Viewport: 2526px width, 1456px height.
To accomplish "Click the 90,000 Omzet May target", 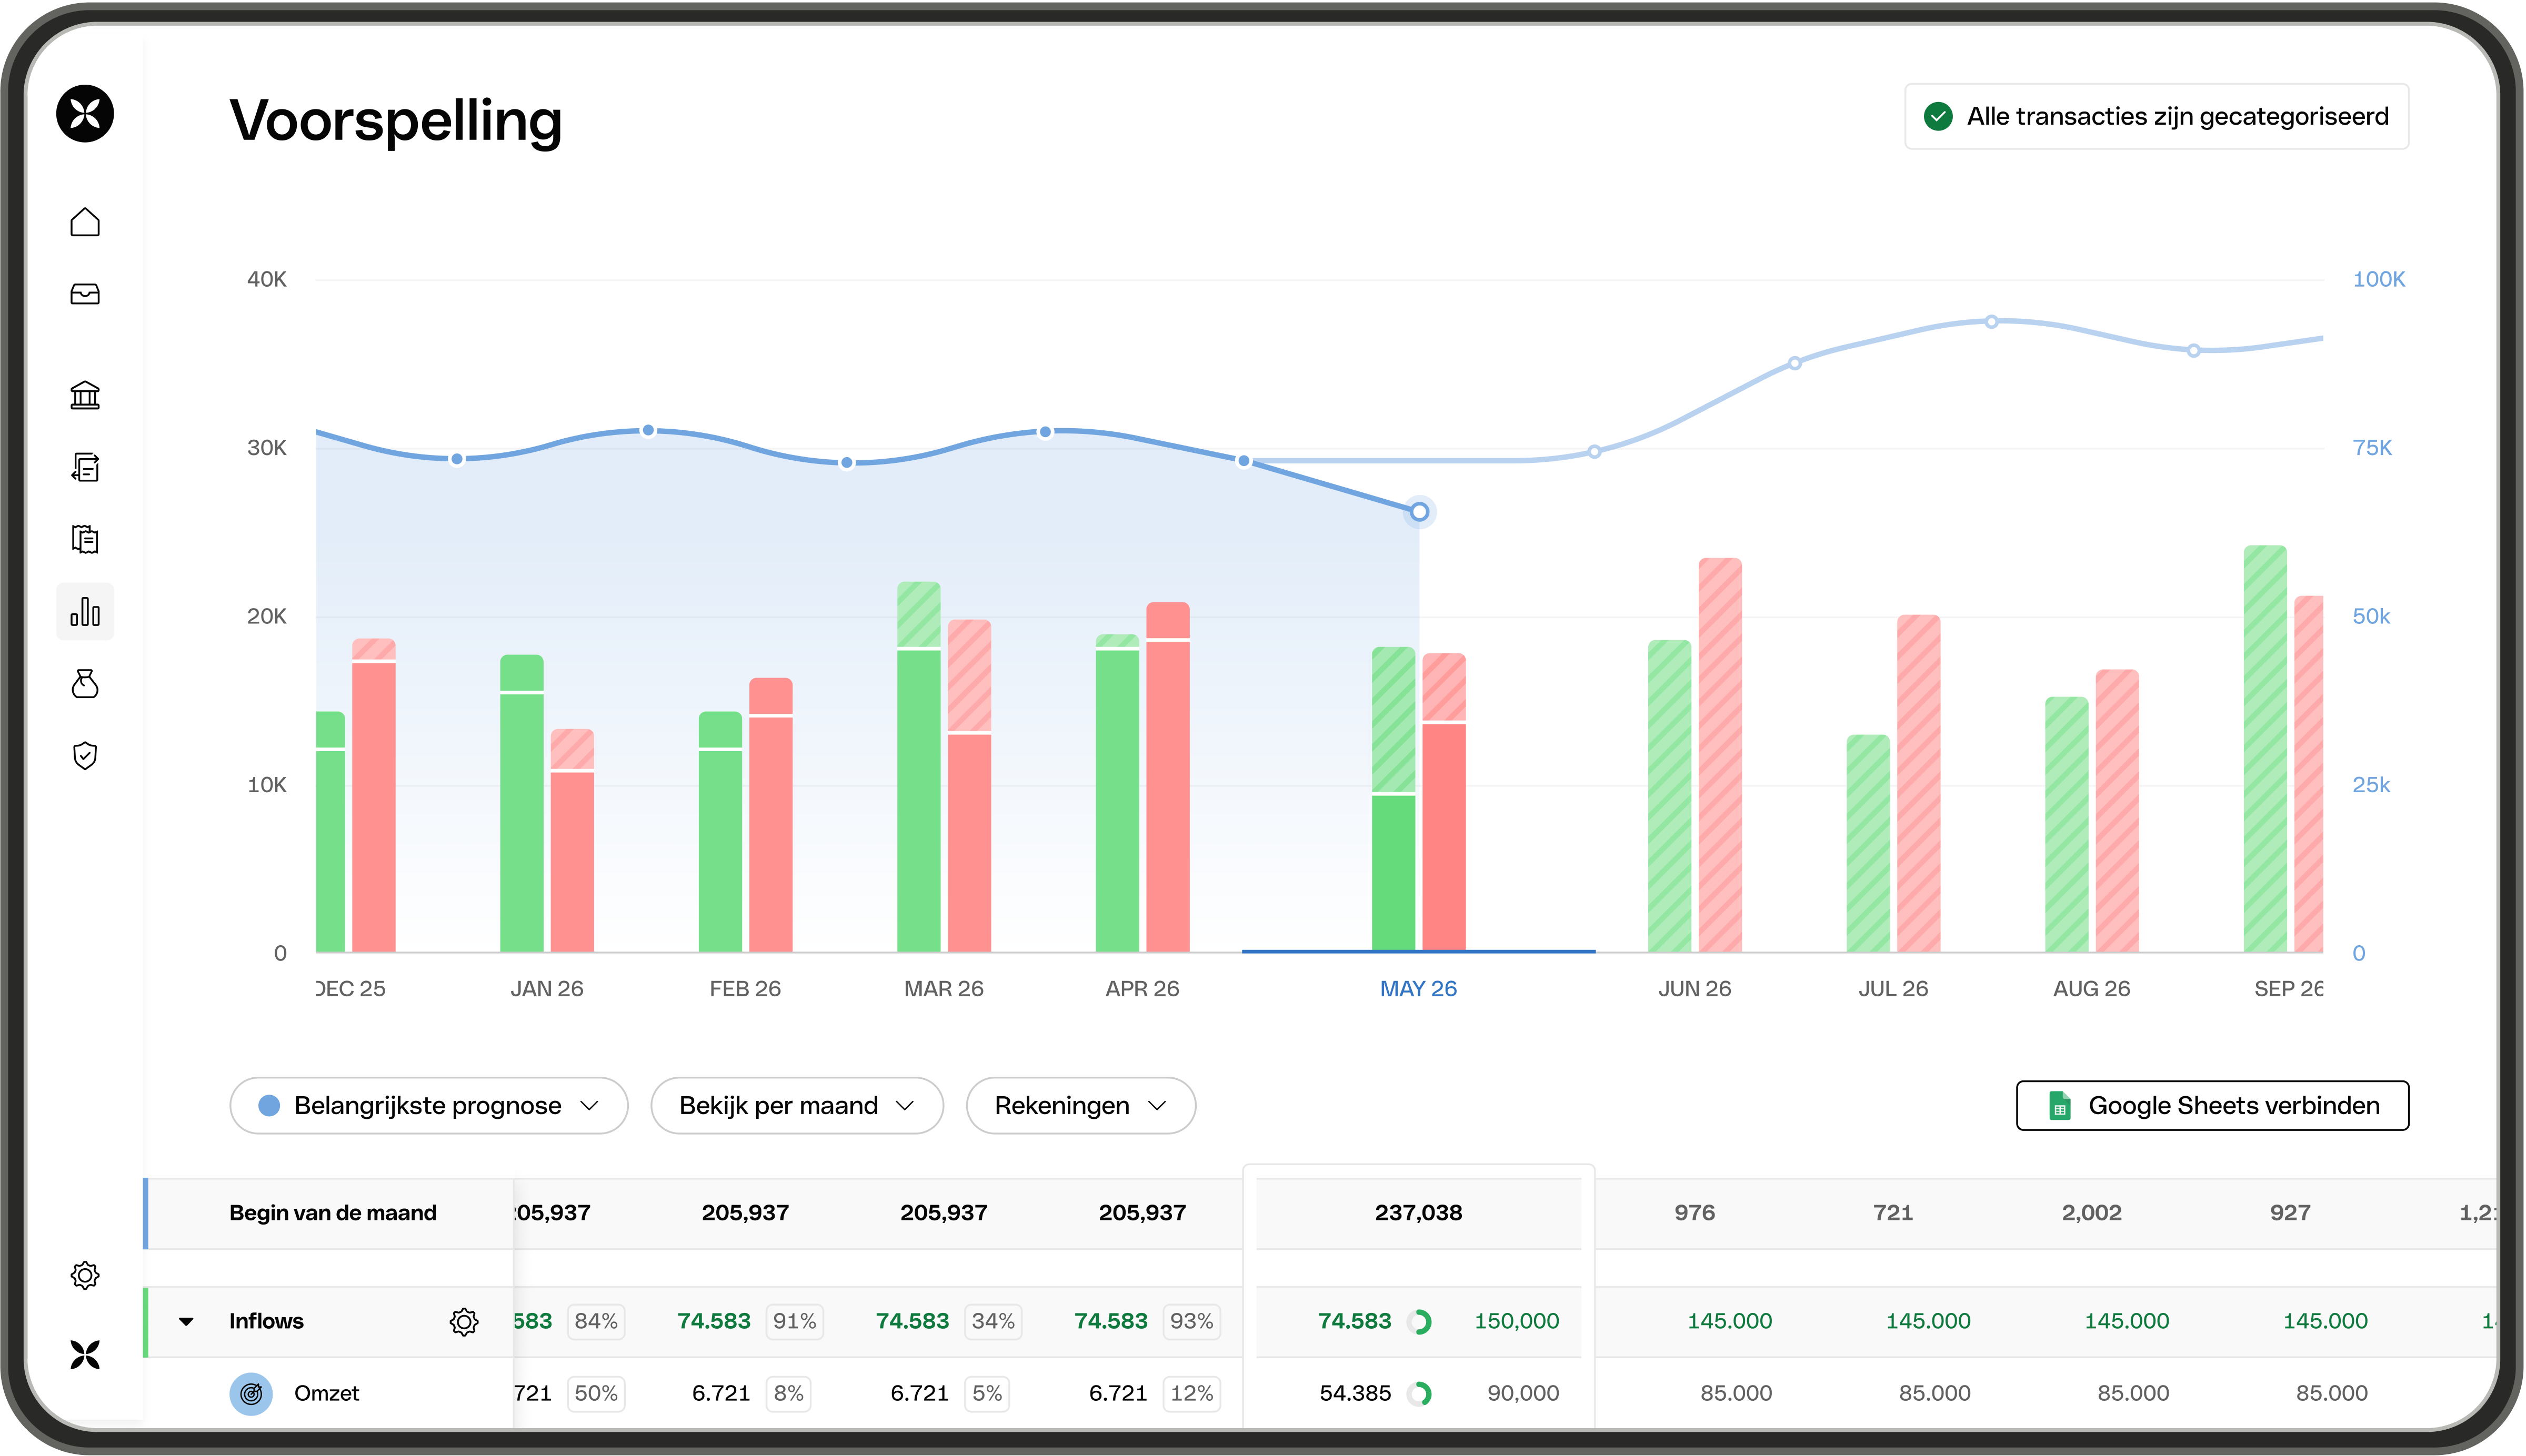I will pos(1522,1393).
